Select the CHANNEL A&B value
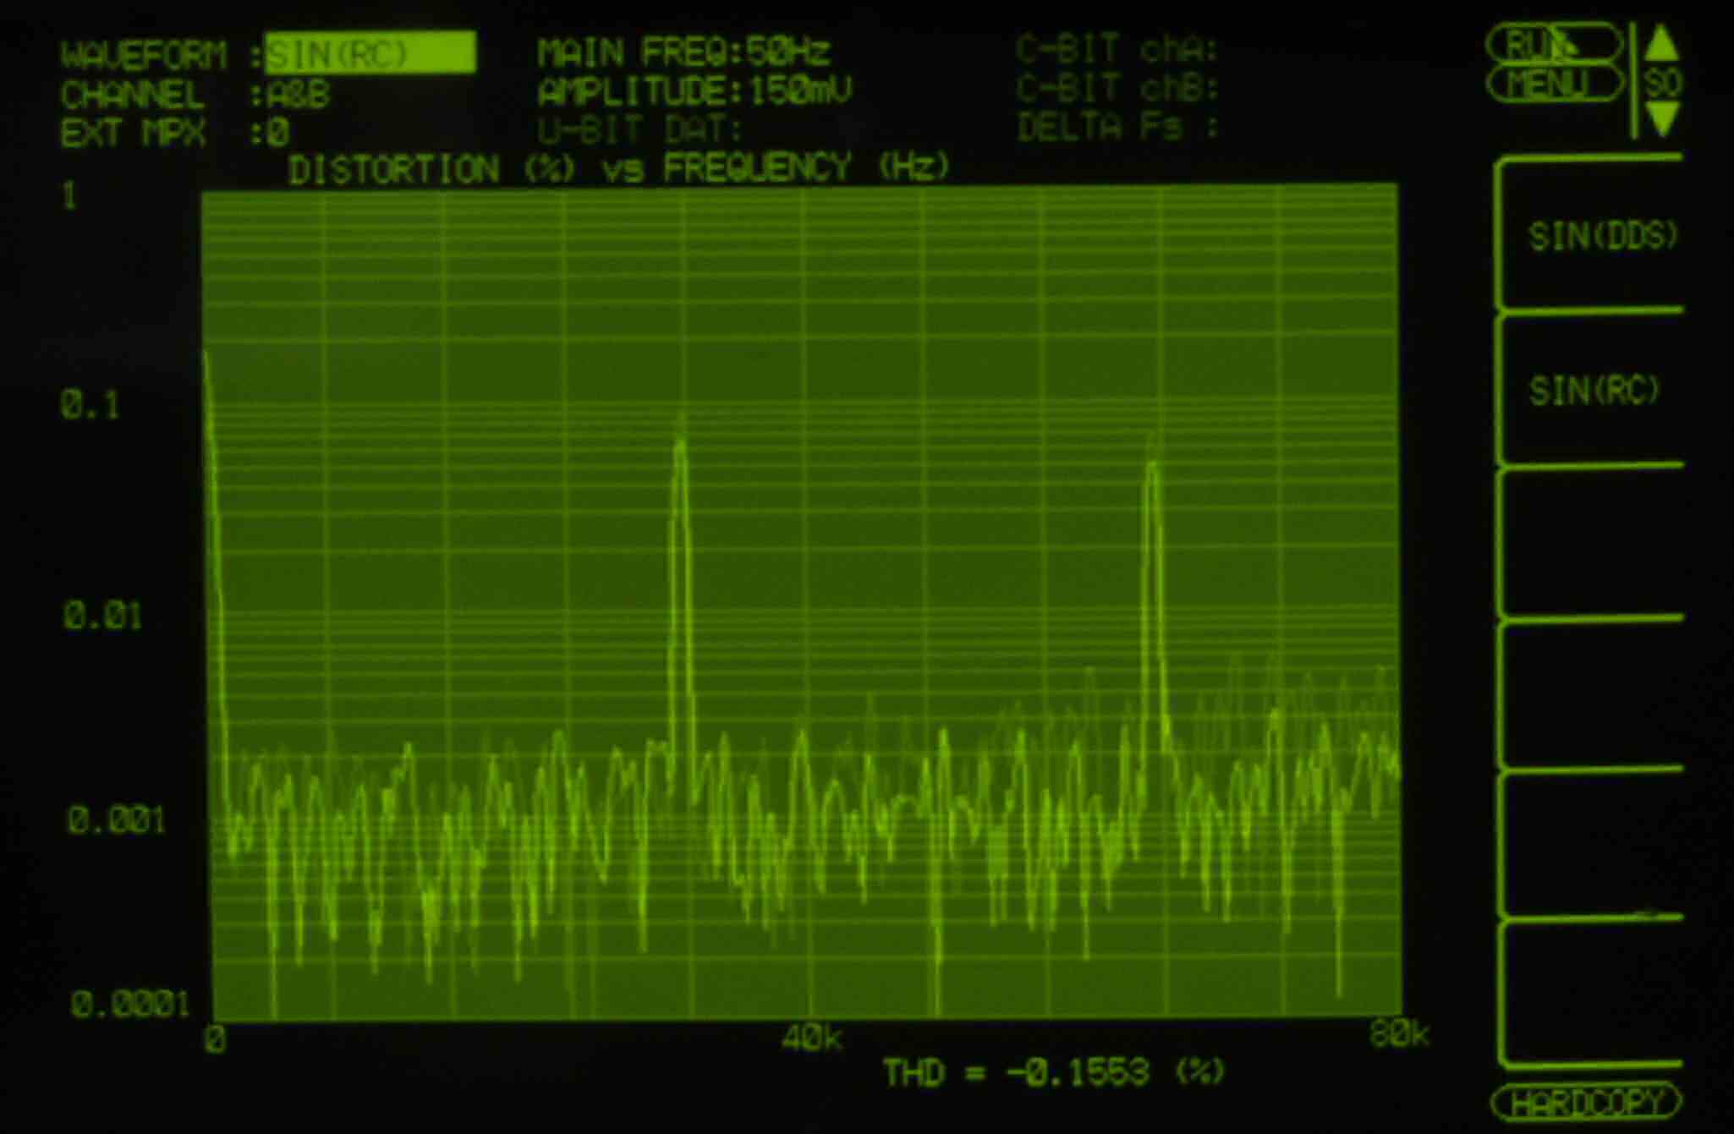Screen dimensions: 1734x1134 298,95
